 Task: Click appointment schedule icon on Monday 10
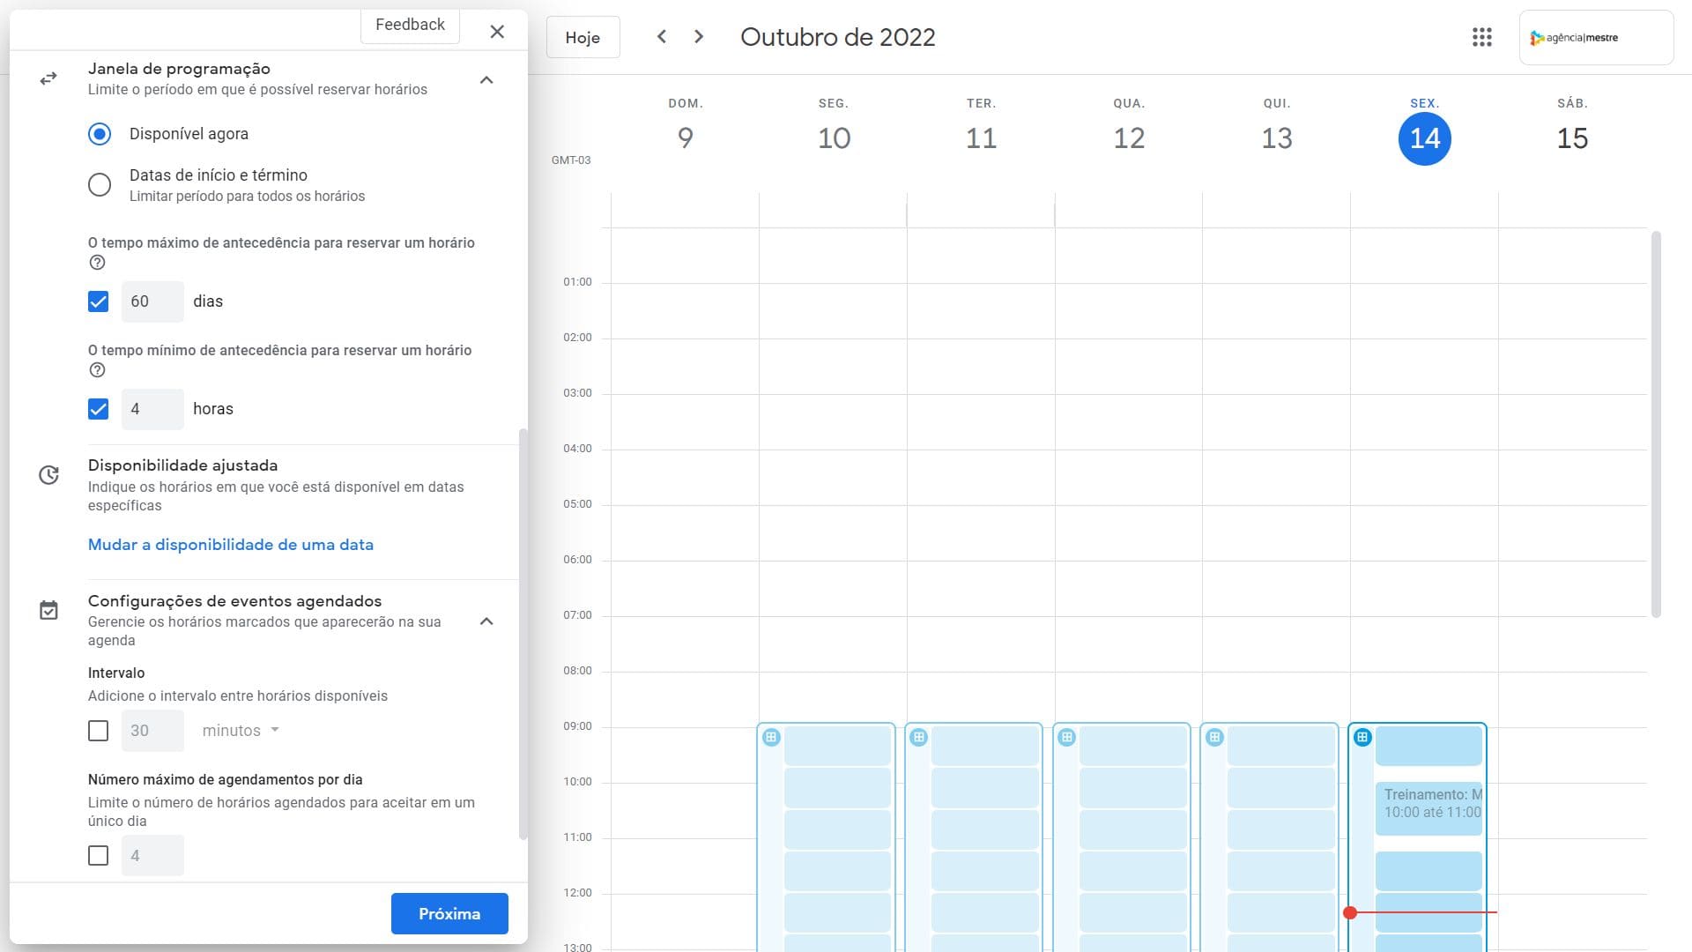coord(771,737)
